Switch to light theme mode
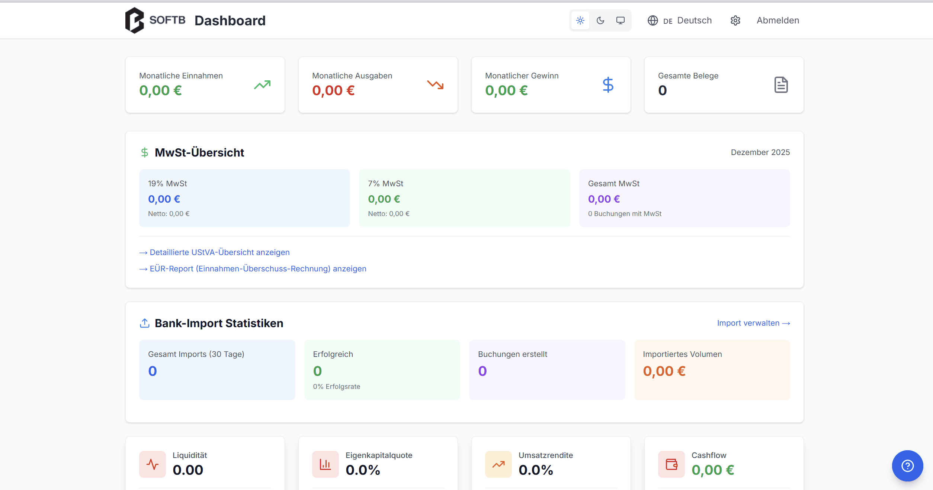 coord(580,20)
